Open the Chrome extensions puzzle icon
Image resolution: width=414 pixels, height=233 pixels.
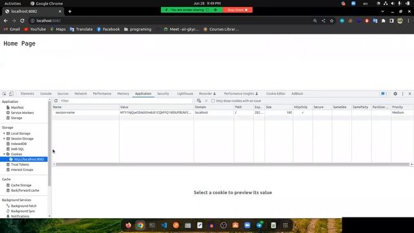pos(384,21)
